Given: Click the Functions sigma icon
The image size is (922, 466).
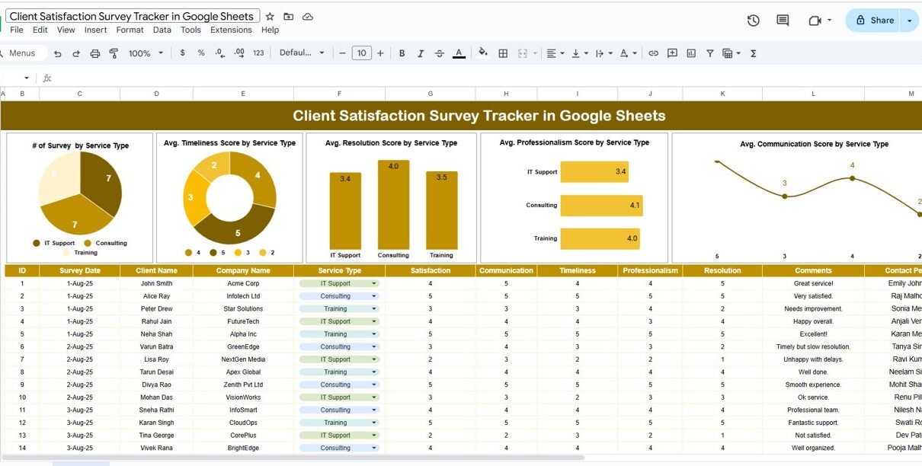Looking at the screenshot, I should (754, 53).
